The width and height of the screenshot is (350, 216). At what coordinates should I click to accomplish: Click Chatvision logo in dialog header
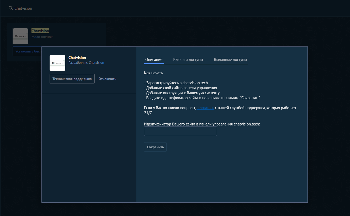pyautogui.click(x=57, y=63)
